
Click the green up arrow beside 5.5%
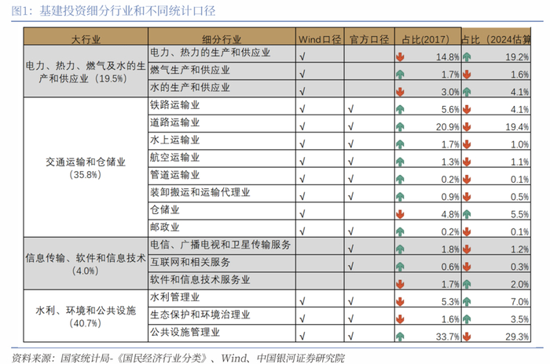coord(467,214)
